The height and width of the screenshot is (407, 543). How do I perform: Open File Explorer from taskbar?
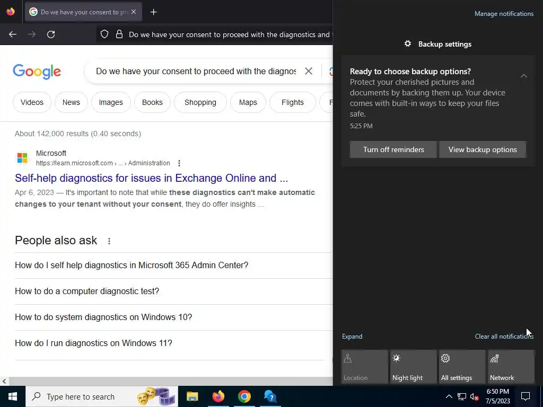[192, 396]
